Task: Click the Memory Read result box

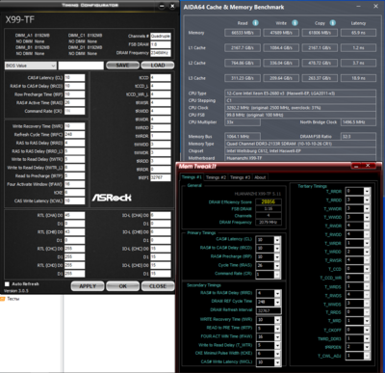Action: (x=243, y=33)
